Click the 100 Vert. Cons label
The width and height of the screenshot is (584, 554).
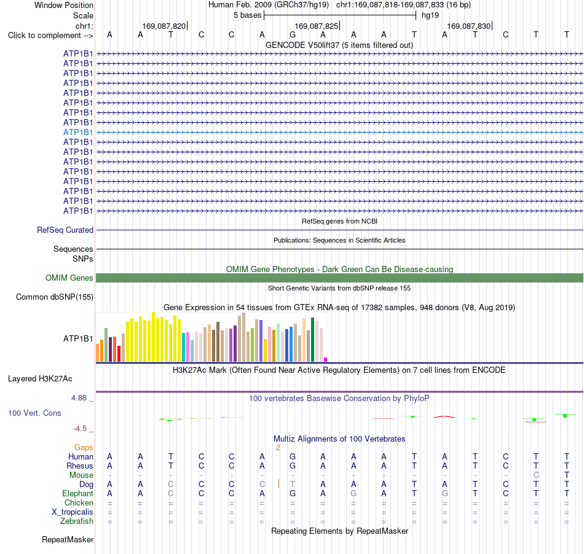(34, 413)
